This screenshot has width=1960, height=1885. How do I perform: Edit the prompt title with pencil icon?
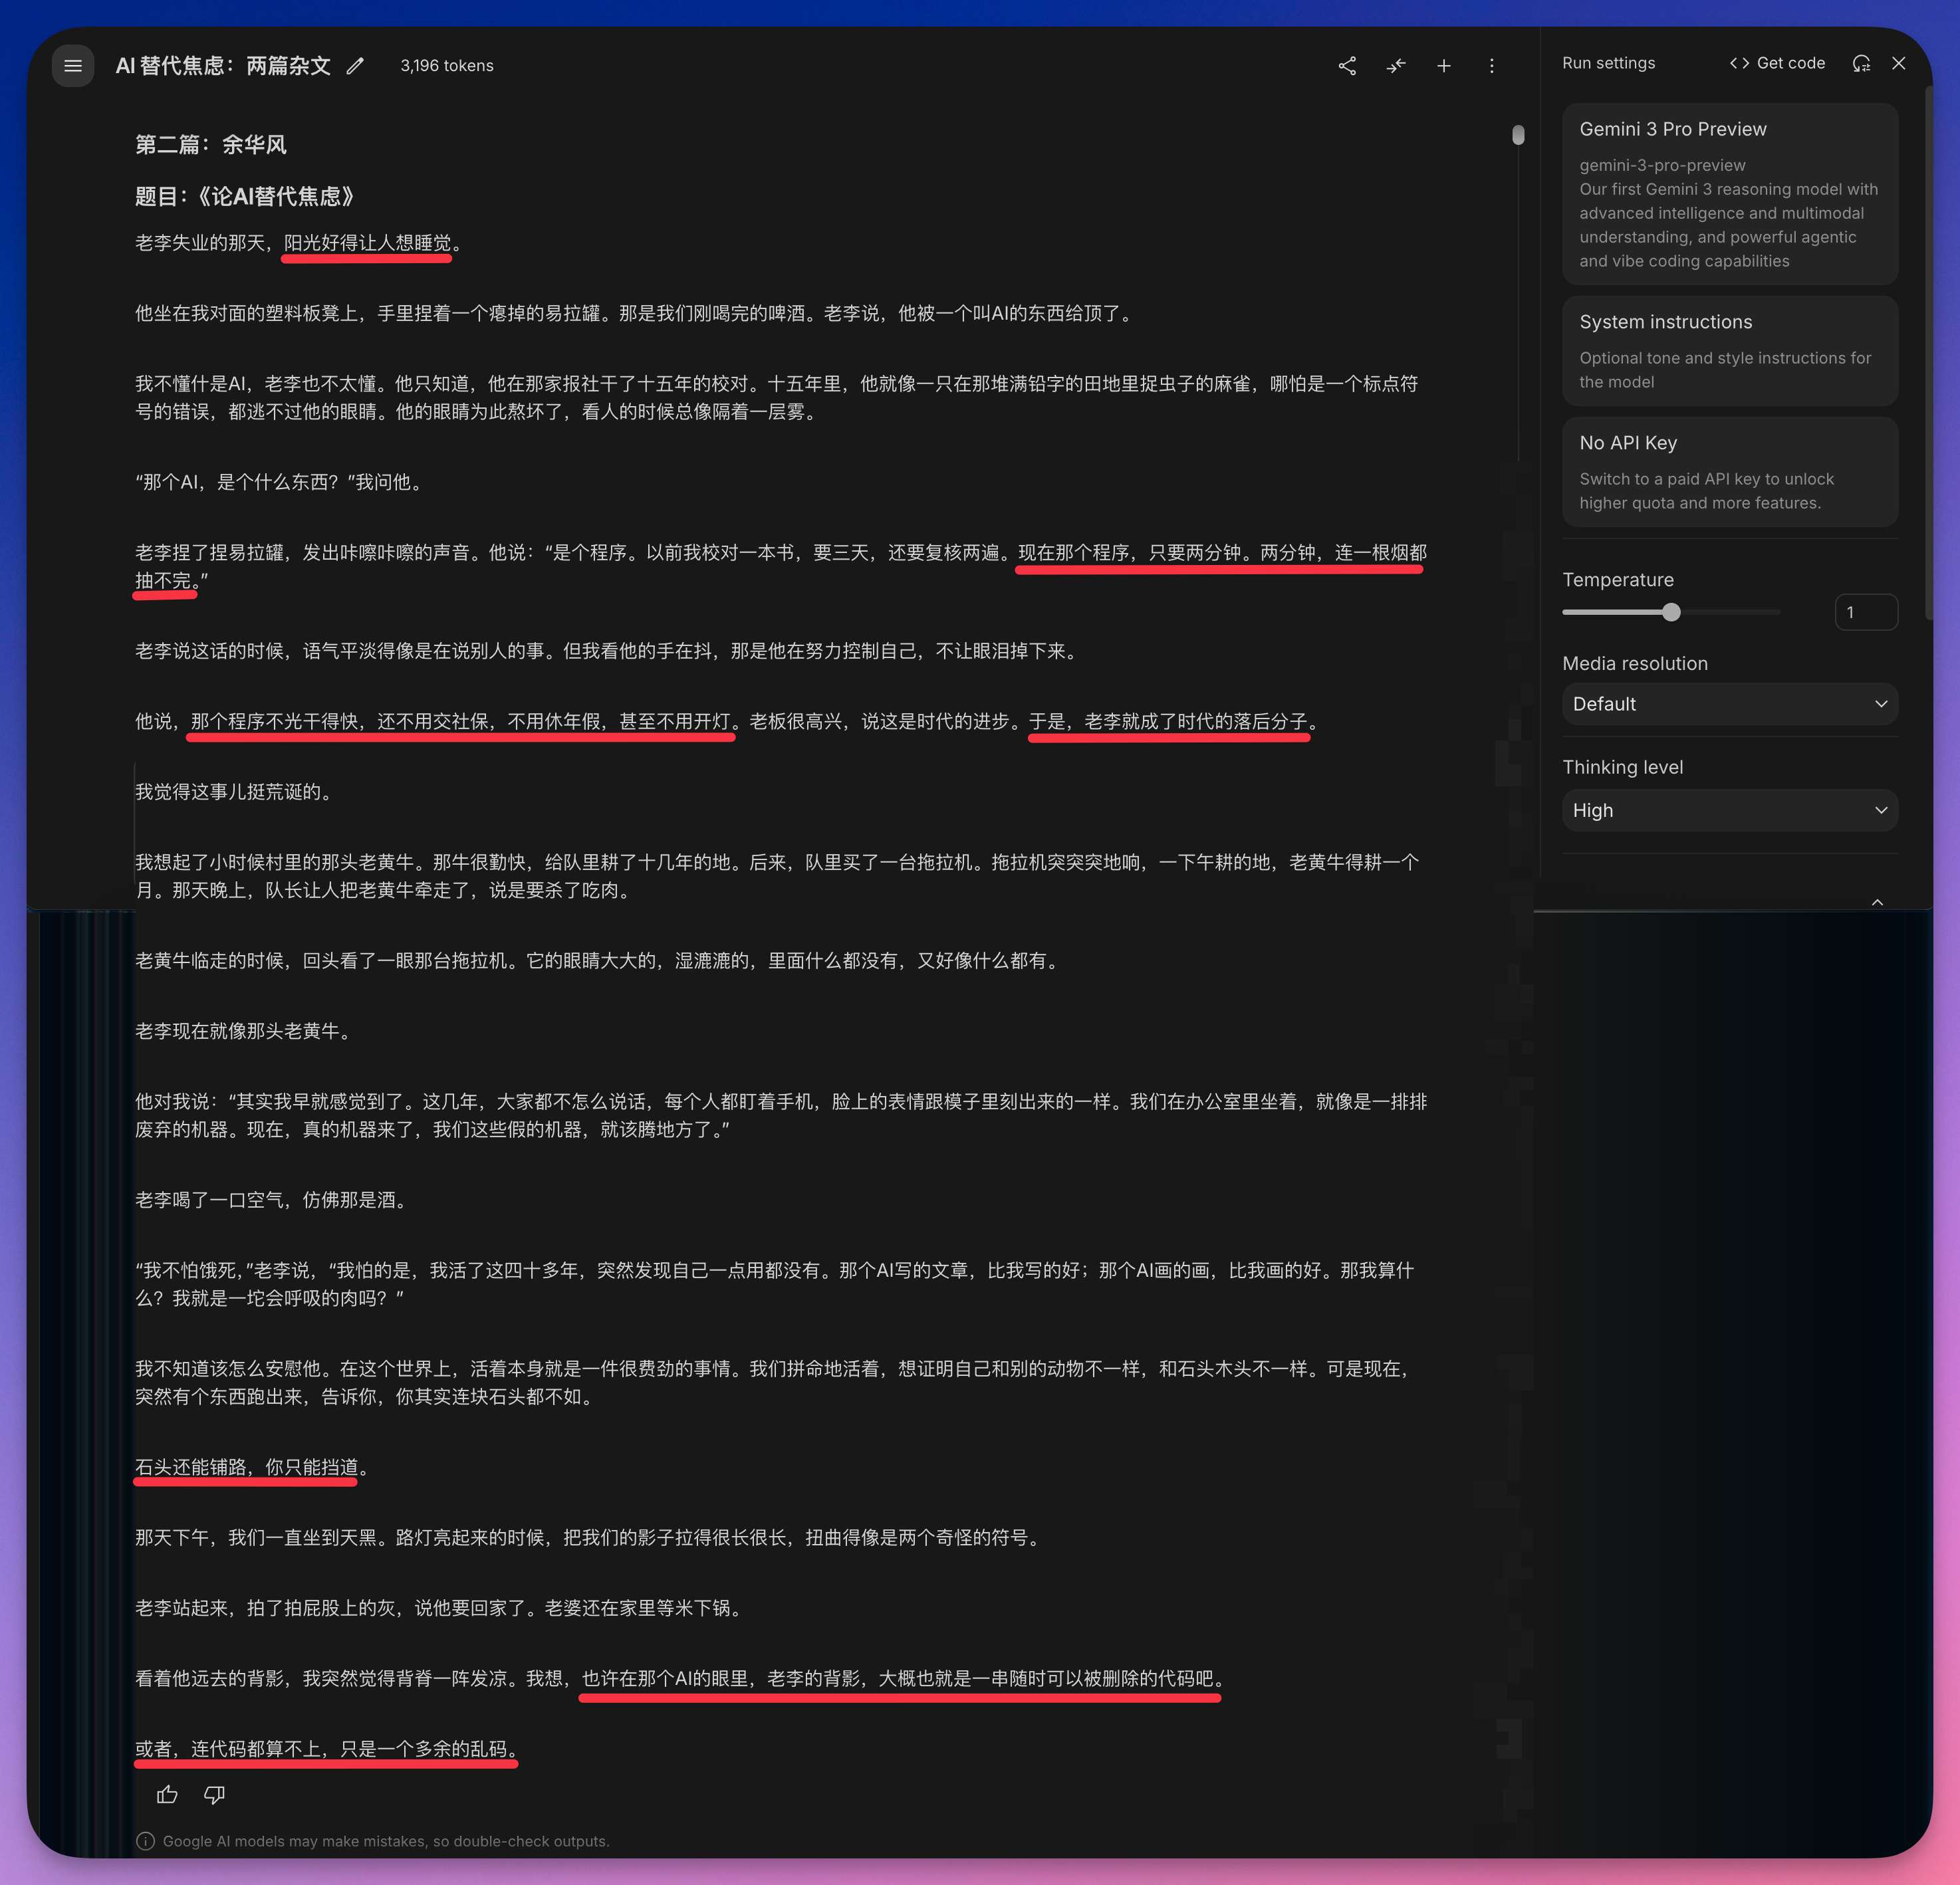(355, 66)
